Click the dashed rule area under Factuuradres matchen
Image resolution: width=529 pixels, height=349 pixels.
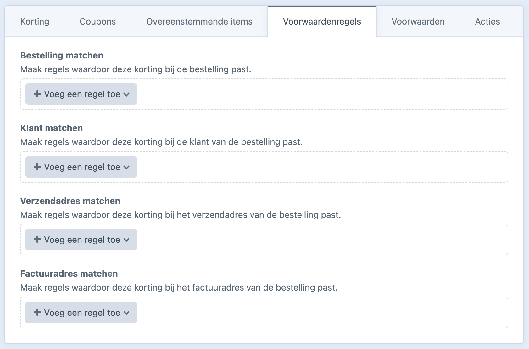tap(315, 312)
